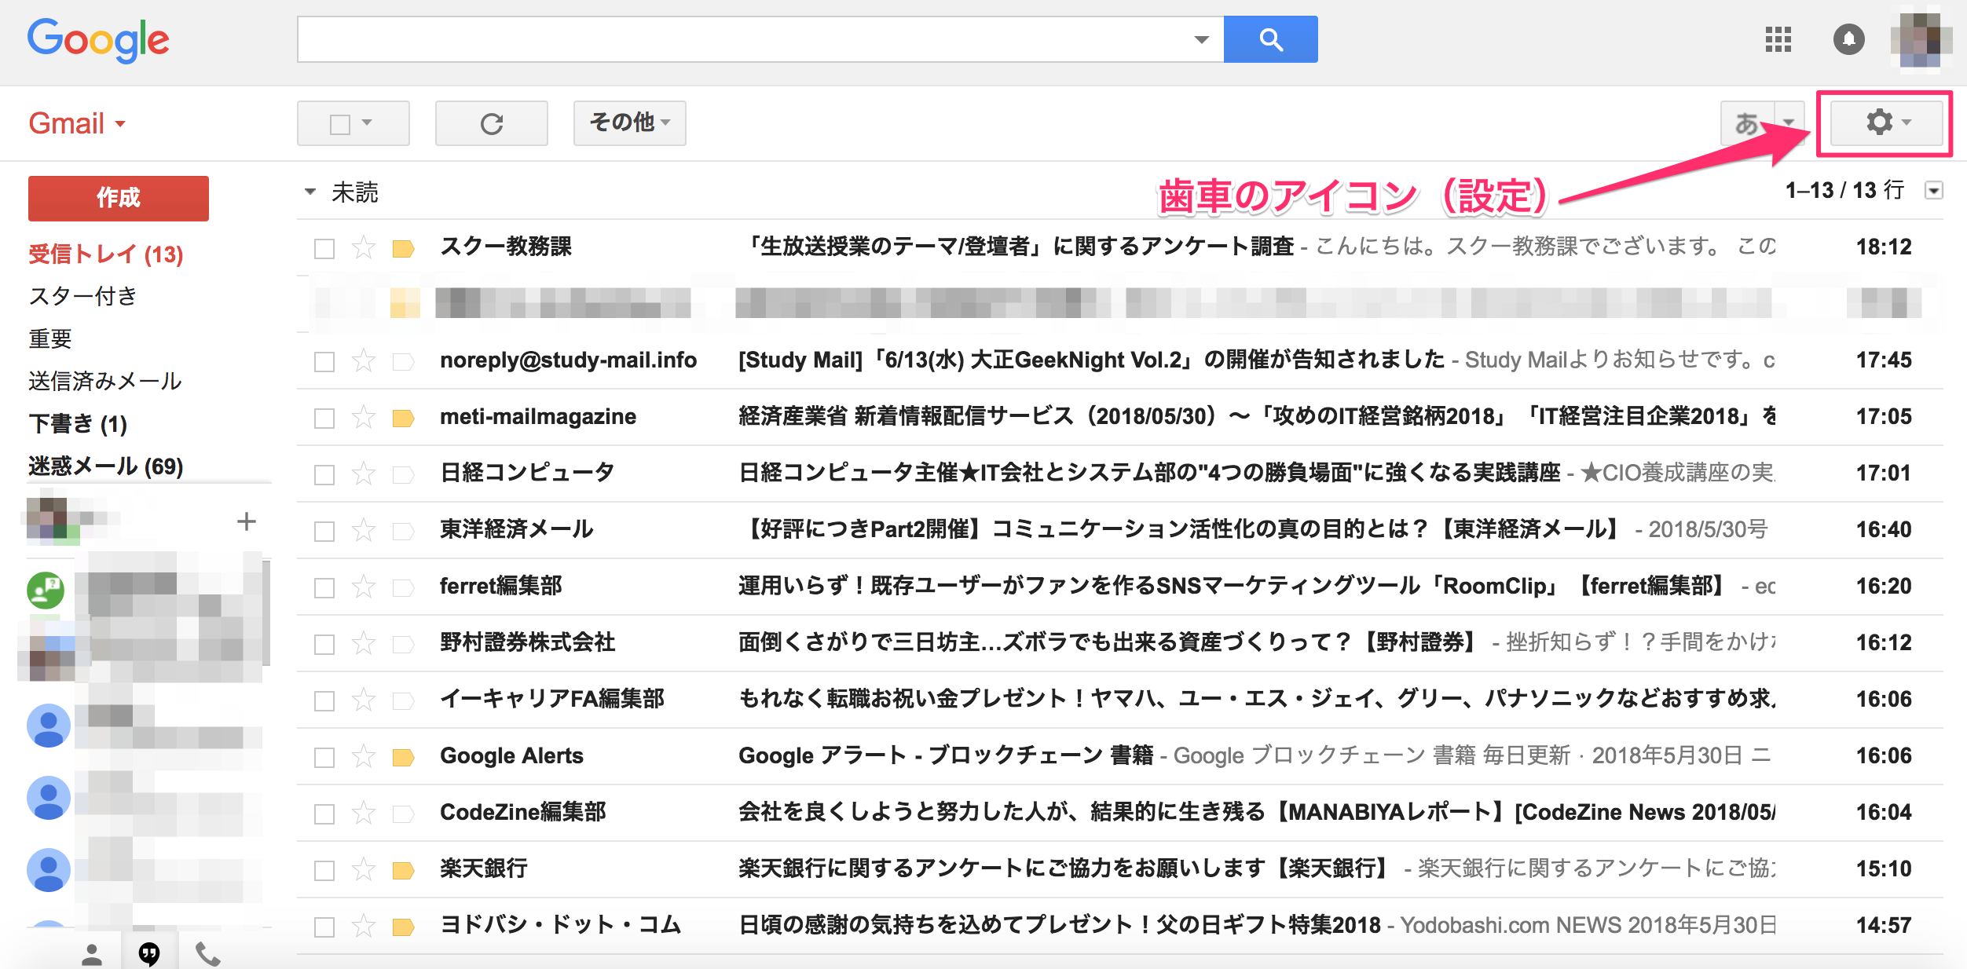Star the meti-mailmagazine message
The image size is (1967, 969).
363,417
